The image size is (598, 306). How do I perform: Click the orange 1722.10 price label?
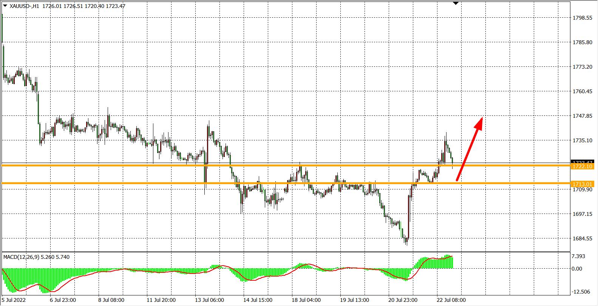tap(583, 166)
